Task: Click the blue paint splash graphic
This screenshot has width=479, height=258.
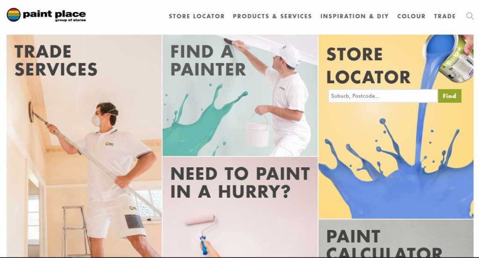Action: point(396,171)
